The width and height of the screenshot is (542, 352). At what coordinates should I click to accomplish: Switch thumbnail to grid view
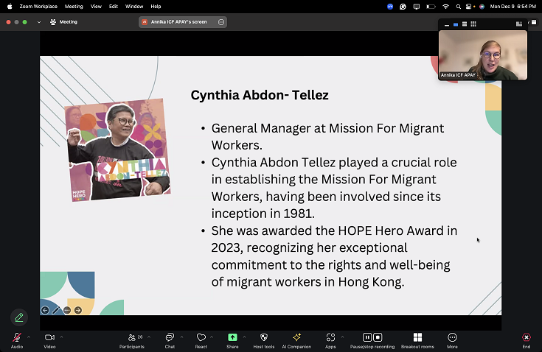473,24
